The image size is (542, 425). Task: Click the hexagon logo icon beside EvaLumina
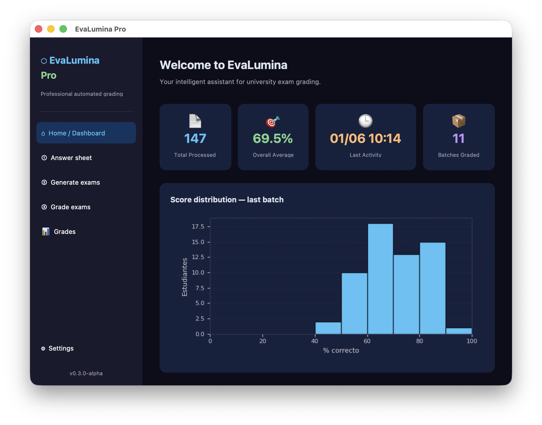click(x=44, y=61)
